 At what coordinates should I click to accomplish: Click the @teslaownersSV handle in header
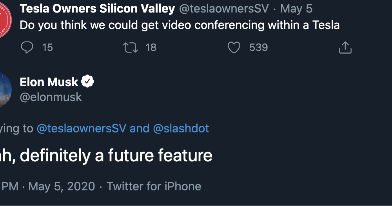(x=224, y=9)
